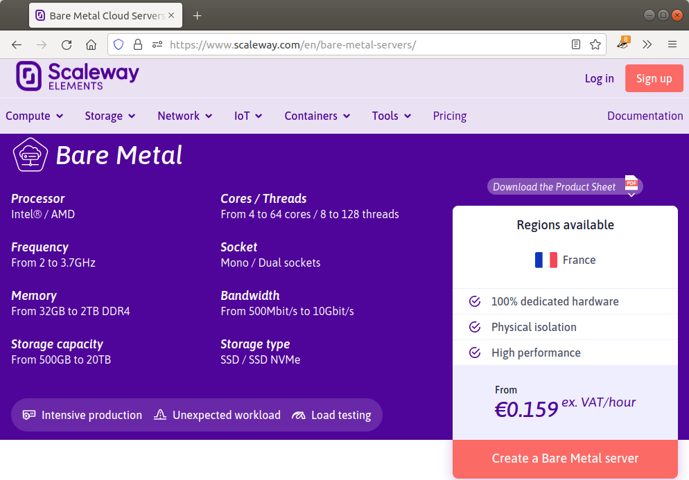Click the France flag icon
The height and width of the screenshot is (480, 689).
coord(546,260)
